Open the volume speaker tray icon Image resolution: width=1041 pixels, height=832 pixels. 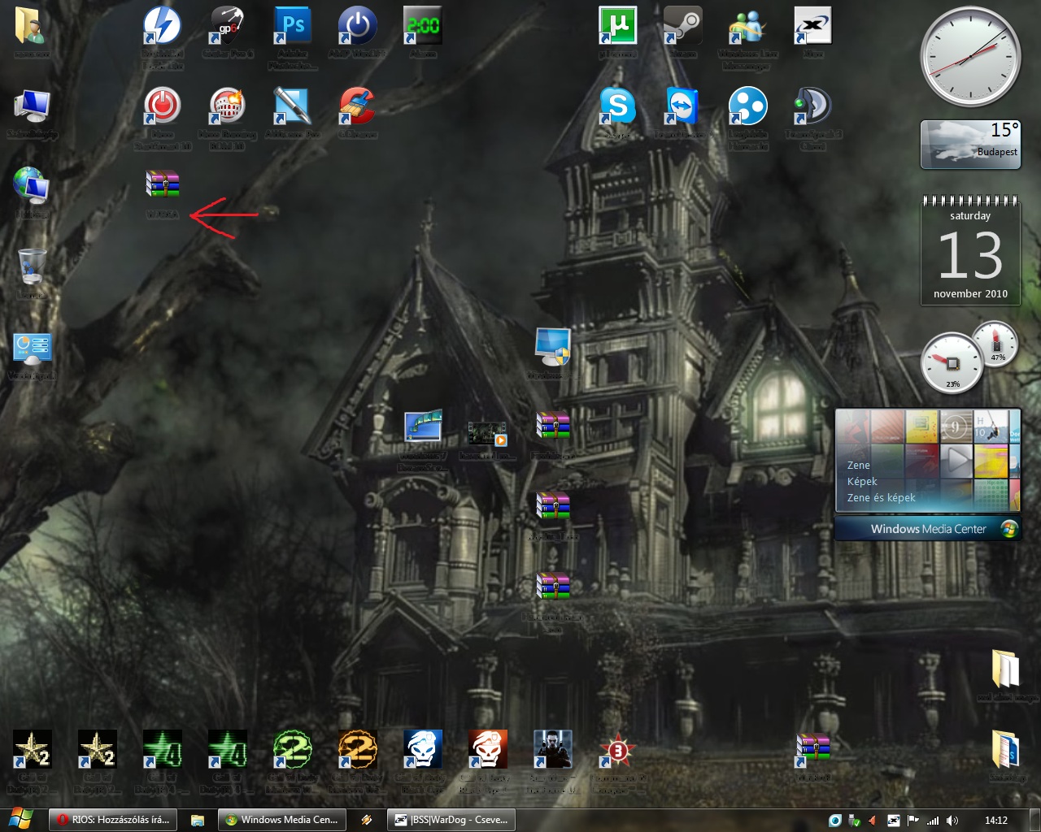[952, 820]
